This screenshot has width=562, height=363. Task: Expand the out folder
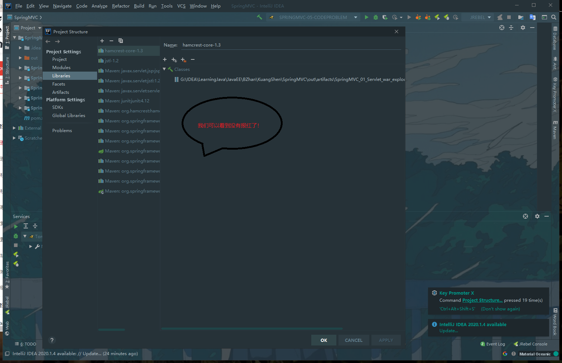click(20, 58)
